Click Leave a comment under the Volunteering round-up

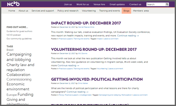pyautogui.click(x=116, y=69)
